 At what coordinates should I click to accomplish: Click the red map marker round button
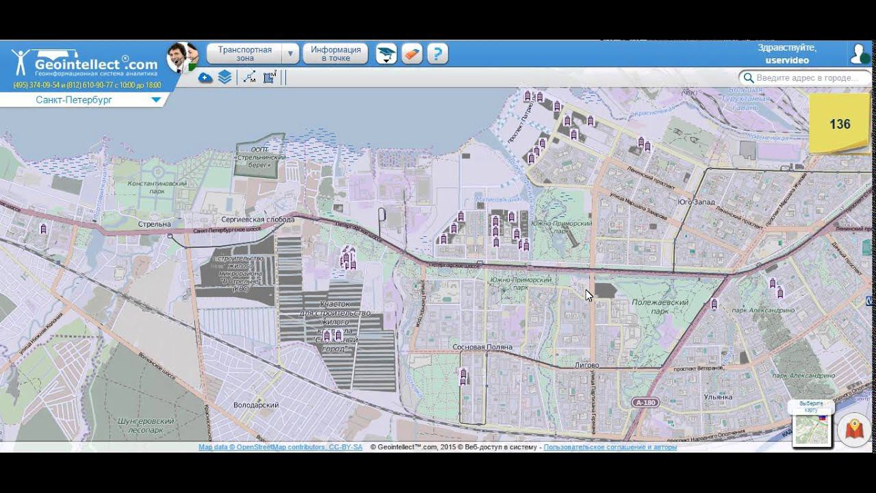click(853, 430)
